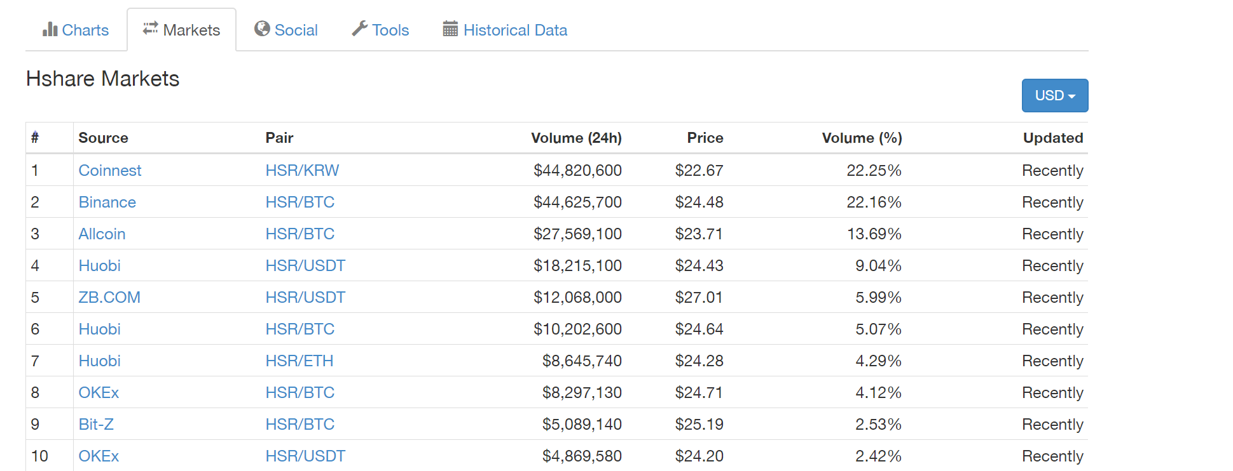Sort table by Pair column header
Viewport: 1233px width, 471px height.
(279, 138)
